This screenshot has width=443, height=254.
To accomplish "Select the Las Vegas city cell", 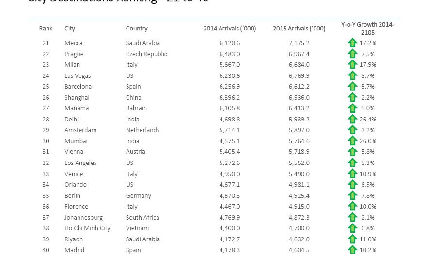I will pos(78,76).
